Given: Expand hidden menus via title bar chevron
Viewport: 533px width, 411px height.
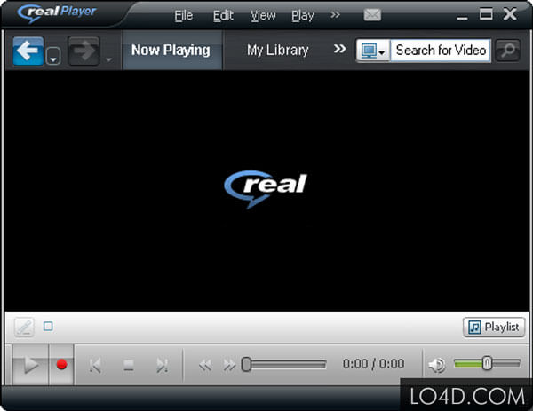Looking at the screenshot, I should [x=335, y=14].
